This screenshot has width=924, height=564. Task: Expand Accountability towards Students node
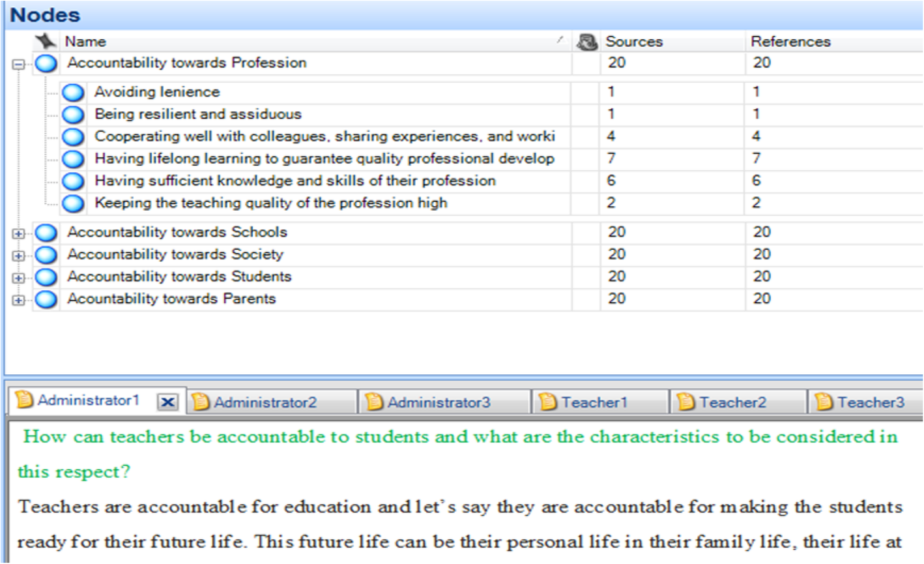point(18,278)
